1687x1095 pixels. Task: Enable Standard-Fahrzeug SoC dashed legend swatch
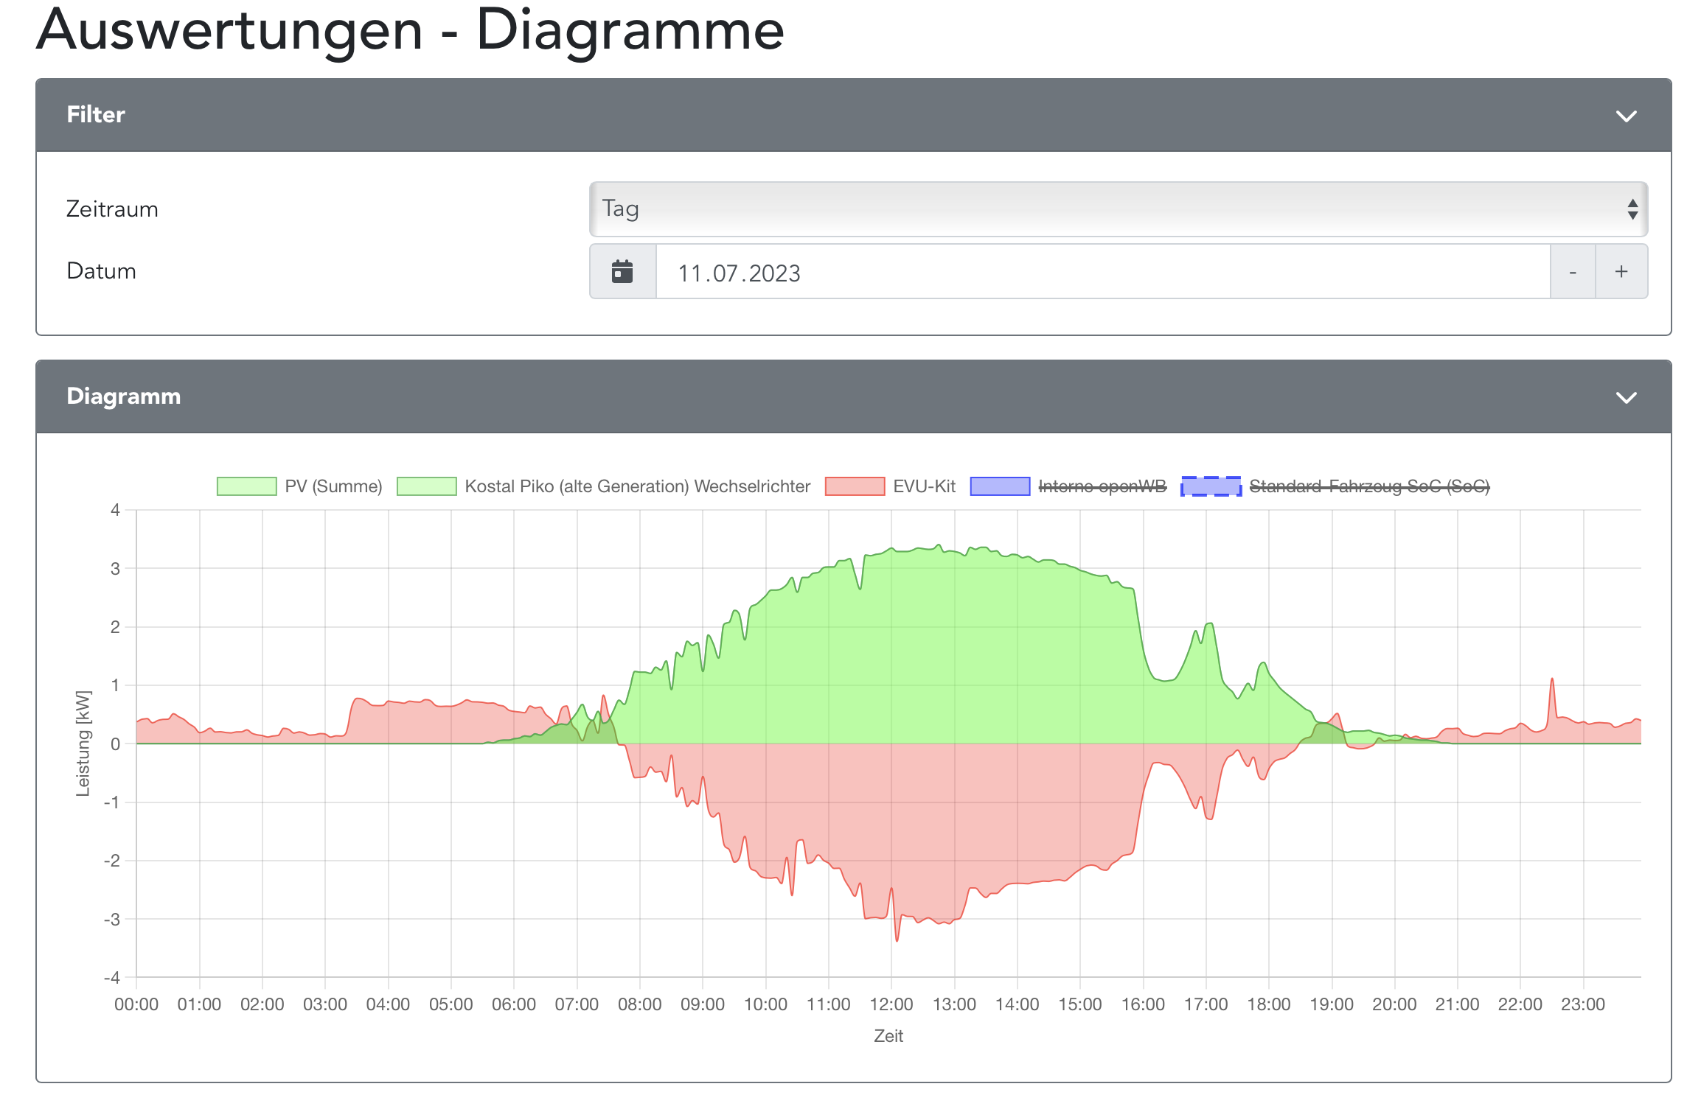click(x=1211, y=486)
